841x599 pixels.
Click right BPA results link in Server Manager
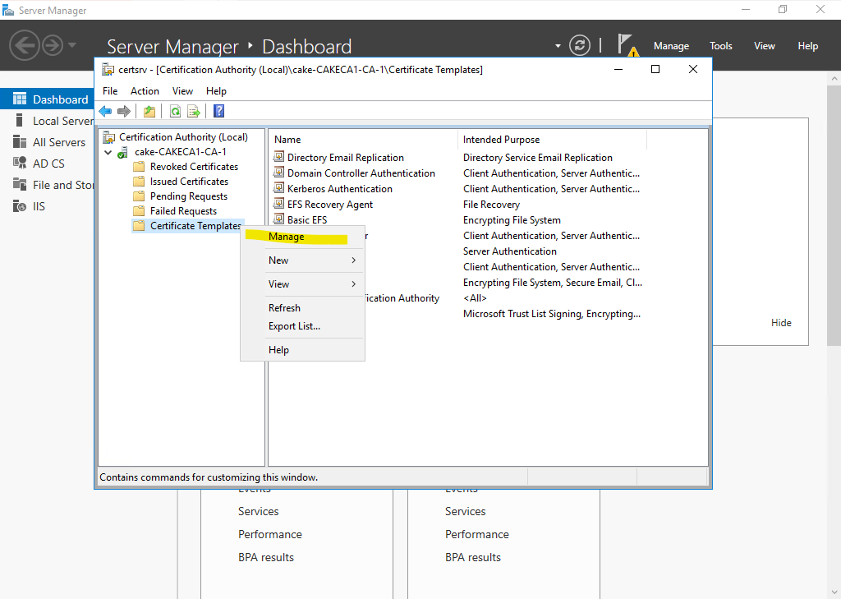[x=472, y=558]
